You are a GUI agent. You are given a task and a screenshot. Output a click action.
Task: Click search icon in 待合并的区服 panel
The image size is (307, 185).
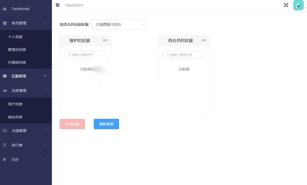[x=168, y=55]
